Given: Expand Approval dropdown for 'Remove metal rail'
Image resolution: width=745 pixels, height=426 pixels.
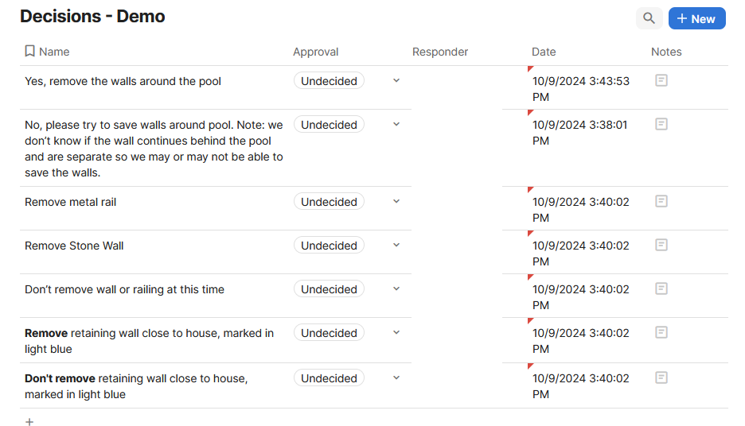Looking at the screenshot, I should pos(396,202).
